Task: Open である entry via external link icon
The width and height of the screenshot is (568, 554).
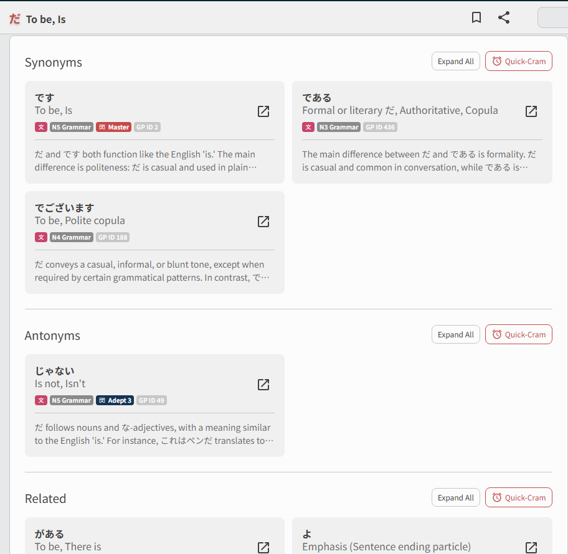Action: tap(531, 111)
